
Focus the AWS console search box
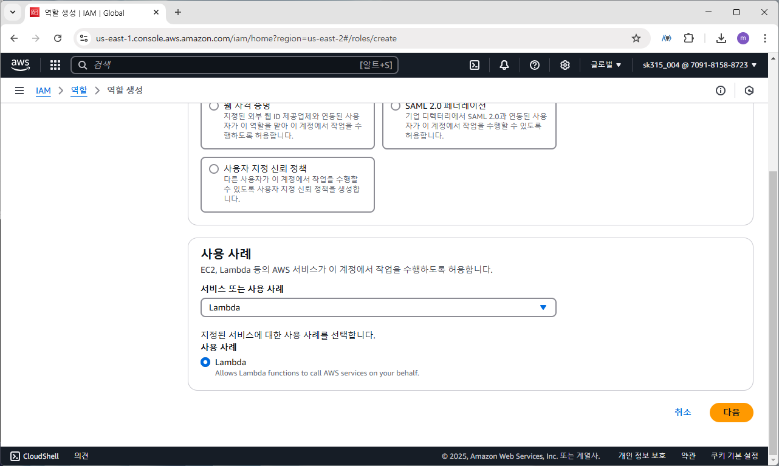pyautogui.click(x=235, y=65)
